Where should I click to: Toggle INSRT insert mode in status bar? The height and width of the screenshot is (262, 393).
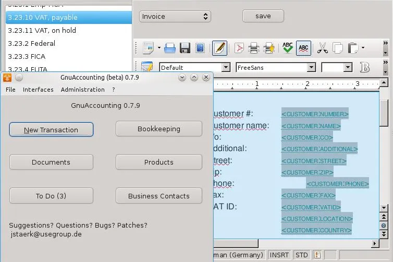tap(279, 255)
